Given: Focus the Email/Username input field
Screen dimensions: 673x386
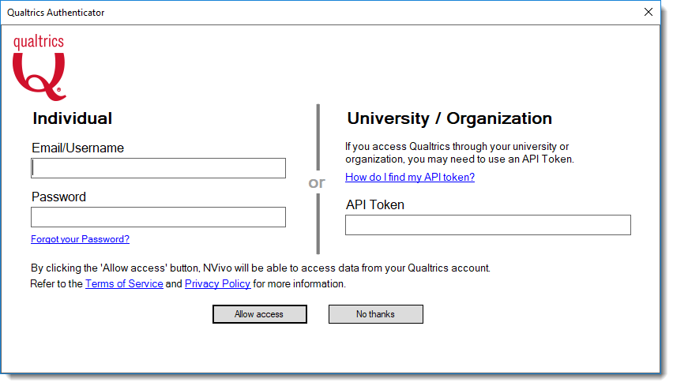Looking at the screenshot, I should coord(159,168).
